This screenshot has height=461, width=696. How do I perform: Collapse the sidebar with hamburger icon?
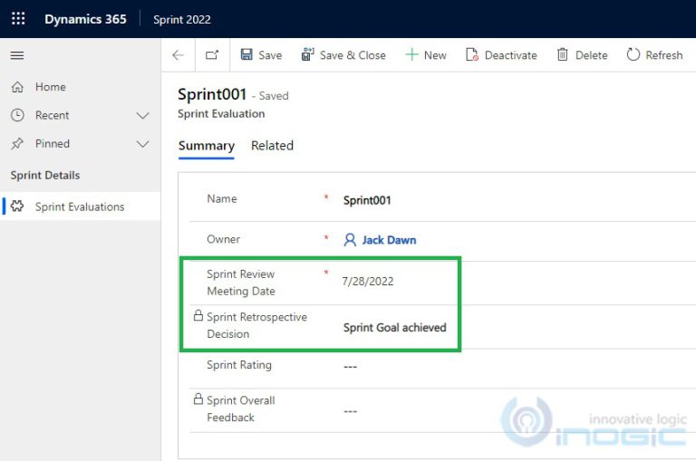(x=16, y=56)
